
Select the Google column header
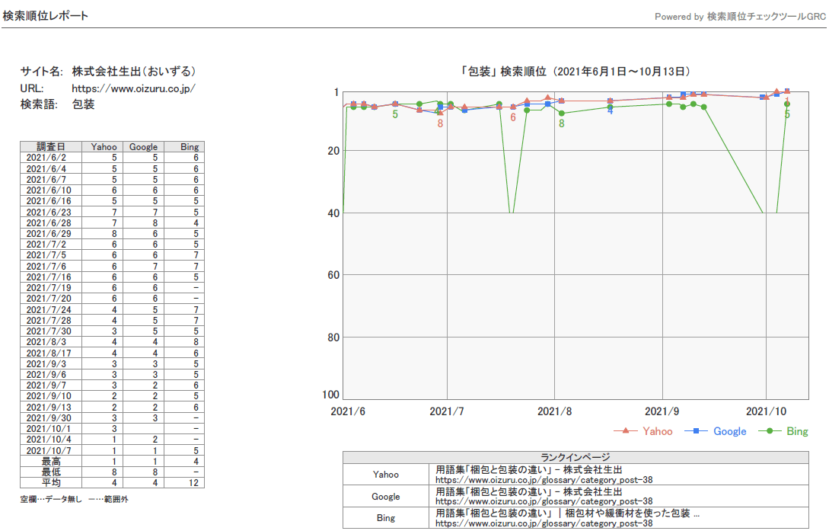[x=144, y=146]
